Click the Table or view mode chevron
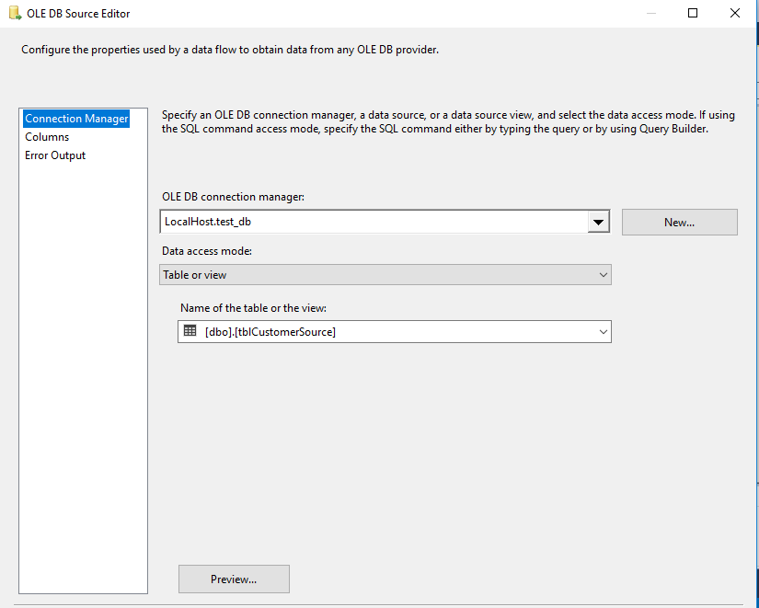This screenshot has width=759, height=608. tap(604, 274)
